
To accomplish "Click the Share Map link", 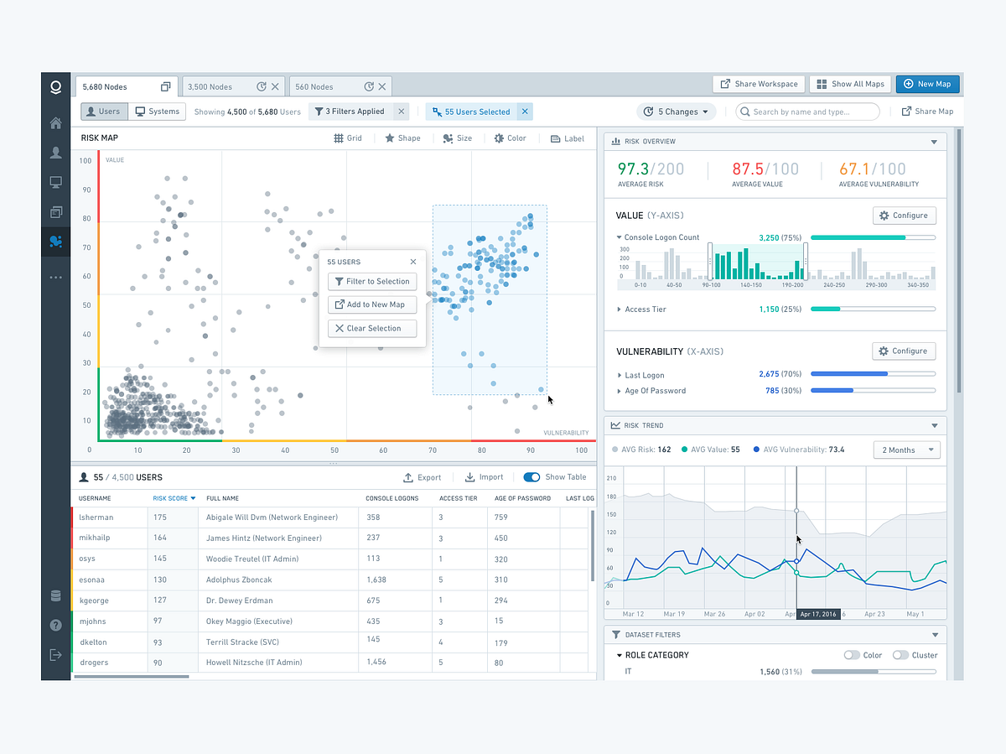I will click(x=927, y=112).
